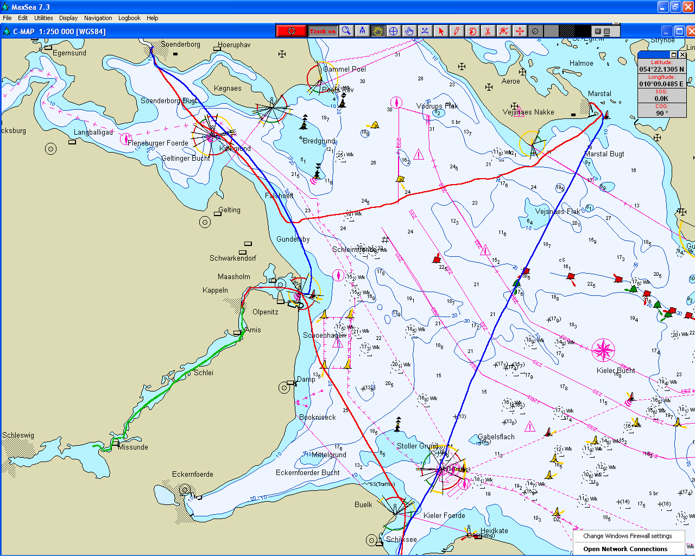Screen dimensions: 695x556
Task: Click the Latitude value 054°22.1305 N
Action: pyautogui.click(x=661, y=69)
